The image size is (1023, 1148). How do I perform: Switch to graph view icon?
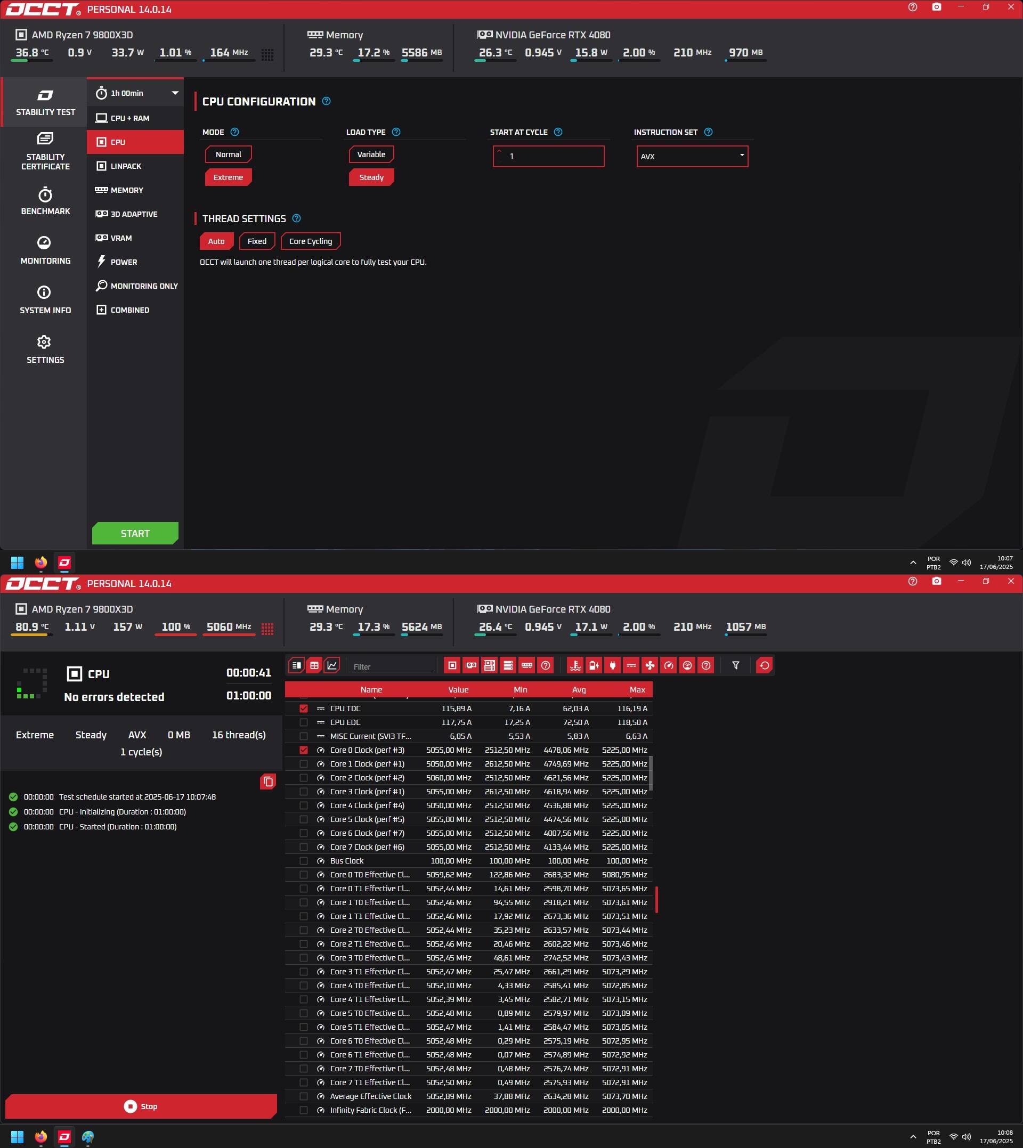tap(332, 665)
